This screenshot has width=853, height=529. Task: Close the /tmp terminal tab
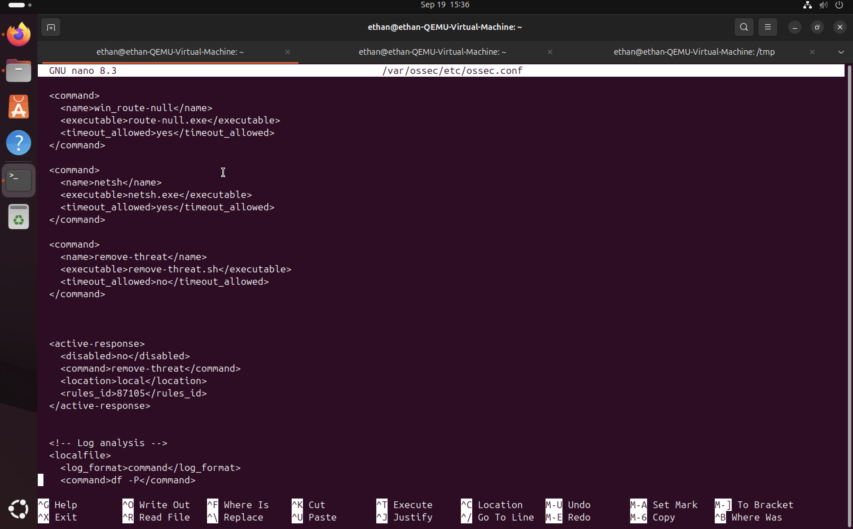812,52
